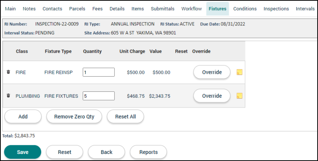The width and height of the screenshot is (318, 161).
Task: Go Back from the fixtures page
Action: pyautogui.click(x=107, y=152)
